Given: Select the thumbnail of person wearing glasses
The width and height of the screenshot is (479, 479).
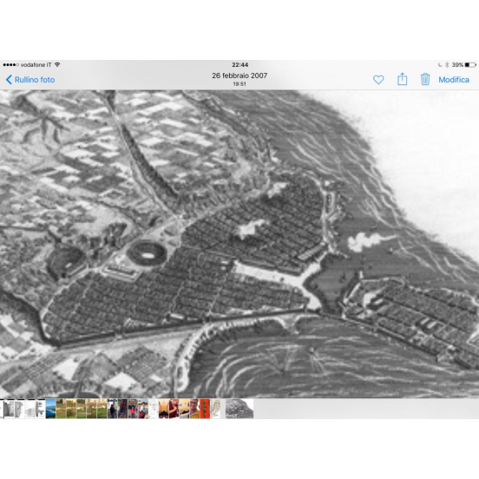Looking at the screenshot, I should click(x=194, y=409).
